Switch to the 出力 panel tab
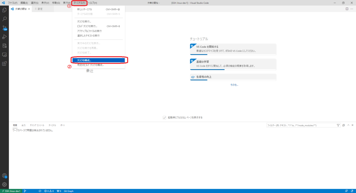The image size is (356, 193). 23,125
